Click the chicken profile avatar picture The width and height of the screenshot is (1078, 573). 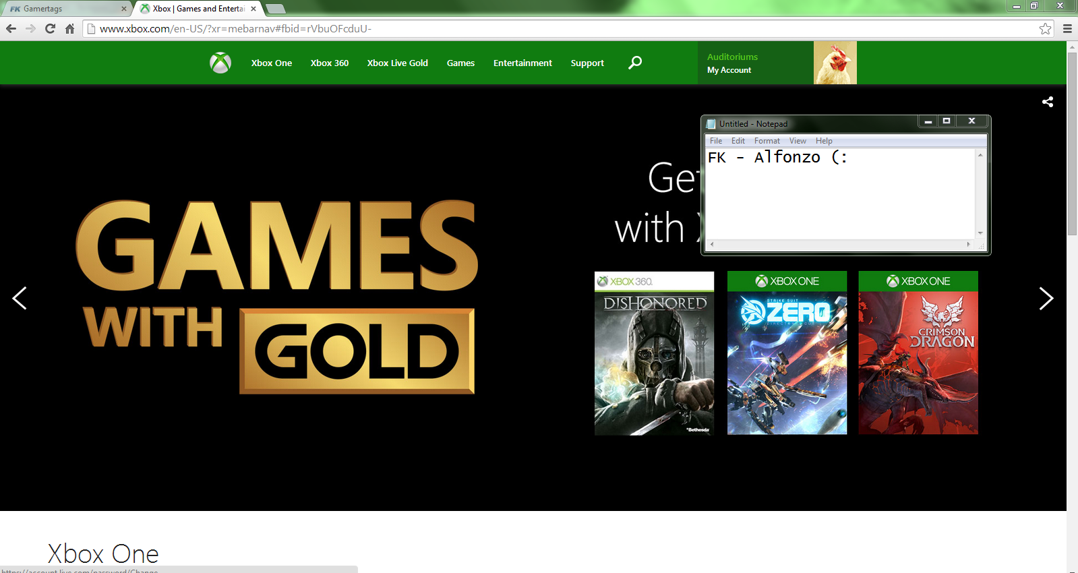click(835, 63)
